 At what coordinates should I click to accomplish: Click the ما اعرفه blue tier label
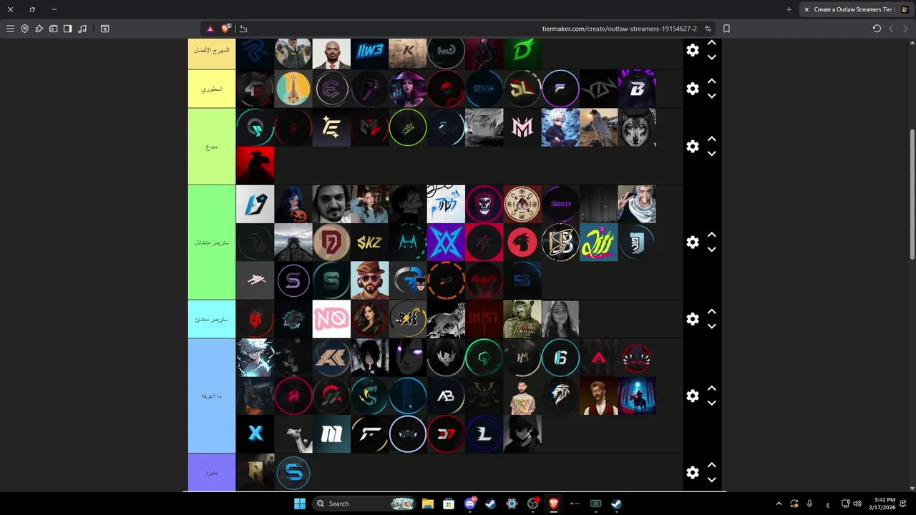[x=212, y=396]
